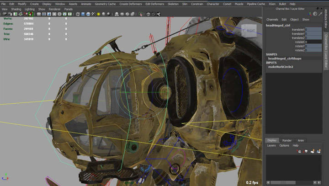The height and width of the screenshot is (186, 329).
Task: Click the Layer Editor scroll-right arrow
Action: coord(319,183)
